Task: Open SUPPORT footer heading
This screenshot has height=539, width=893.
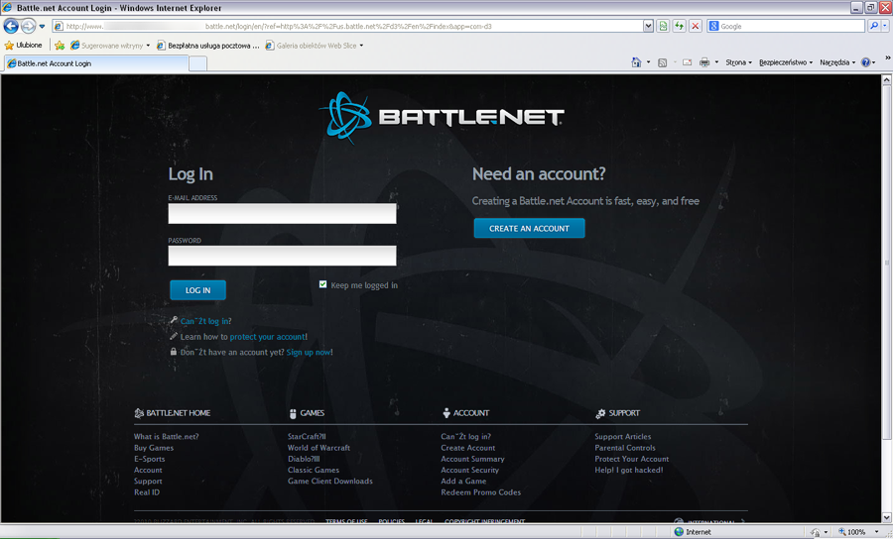Action: [x=617, y=413]
